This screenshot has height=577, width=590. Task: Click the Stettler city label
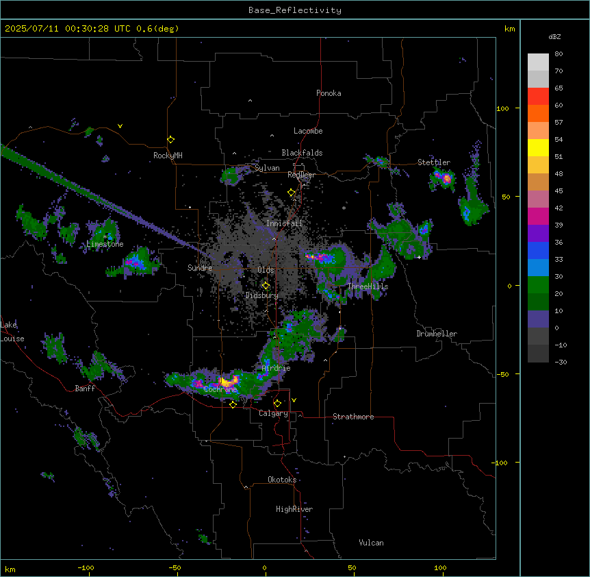pyautogui.click(x=434, y=162)
